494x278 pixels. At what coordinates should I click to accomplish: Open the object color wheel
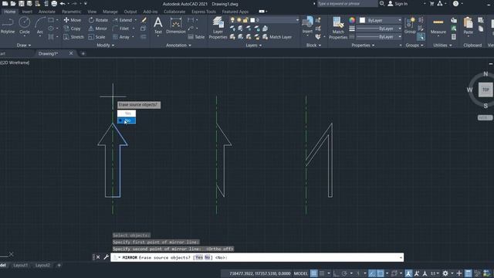coord(352,20)
